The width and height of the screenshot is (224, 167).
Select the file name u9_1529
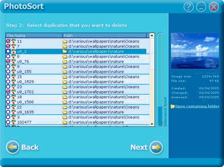26,82
